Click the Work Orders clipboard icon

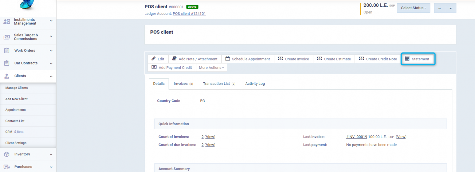point(6,51)
